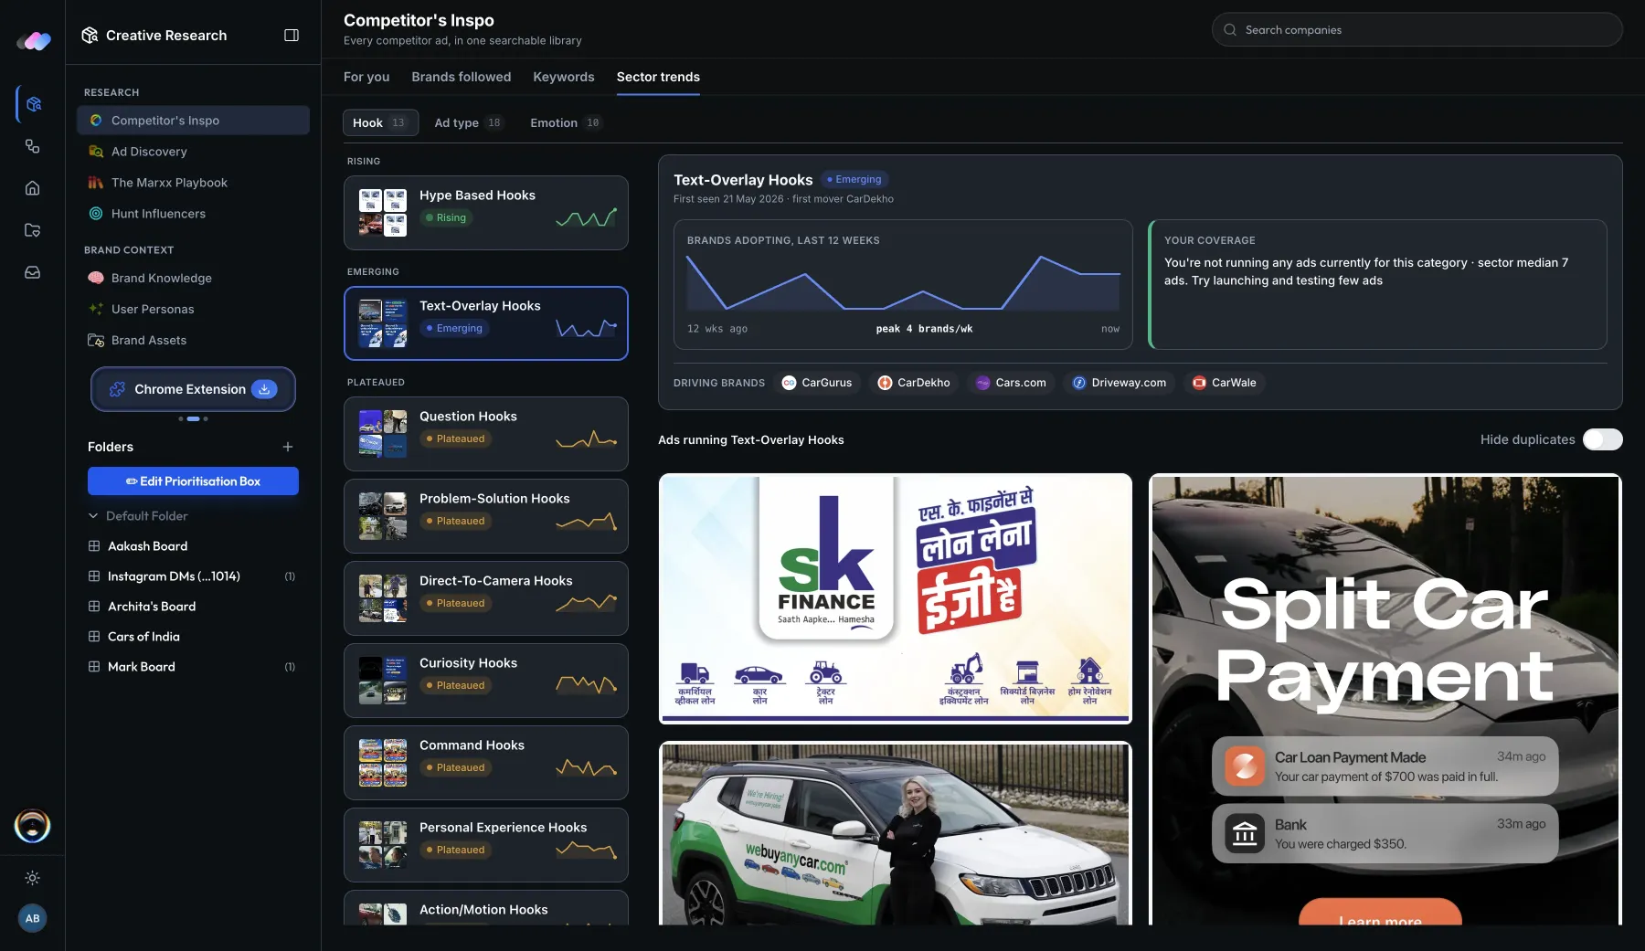This screenshot has height=951, width=1645.
Task: Select the Ad type filter tab
Action: click(x=468, y=122)
